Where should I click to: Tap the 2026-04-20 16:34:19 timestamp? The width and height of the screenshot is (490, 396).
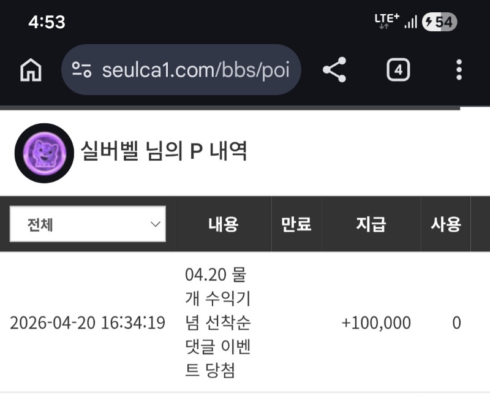point(88,323)
